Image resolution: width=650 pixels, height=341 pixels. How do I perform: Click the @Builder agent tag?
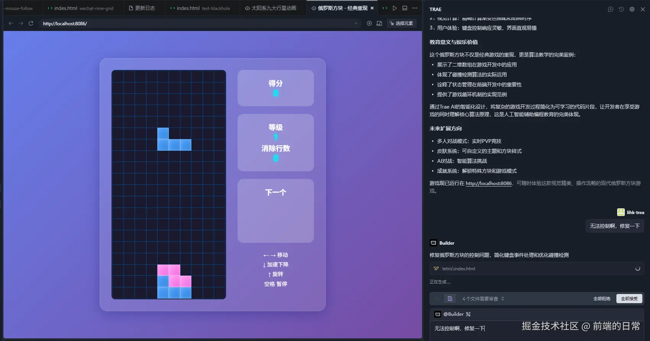tap(453, 314)
